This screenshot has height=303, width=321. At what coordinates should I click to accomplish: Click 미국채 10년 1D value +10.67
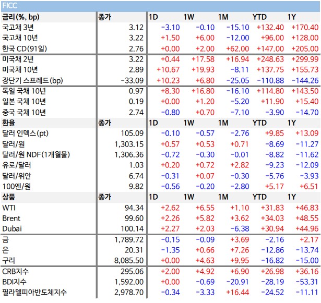coord(168,70)
